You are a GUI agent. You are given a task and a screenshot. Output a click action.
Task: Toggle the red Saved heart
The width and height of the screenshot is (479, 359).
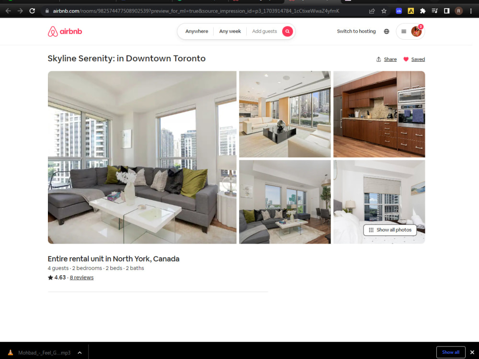(406, 59)
